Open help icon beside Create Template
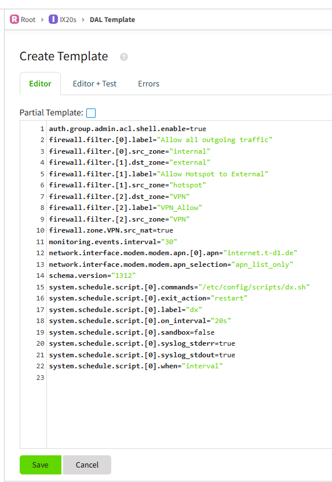 click(124, 57)
